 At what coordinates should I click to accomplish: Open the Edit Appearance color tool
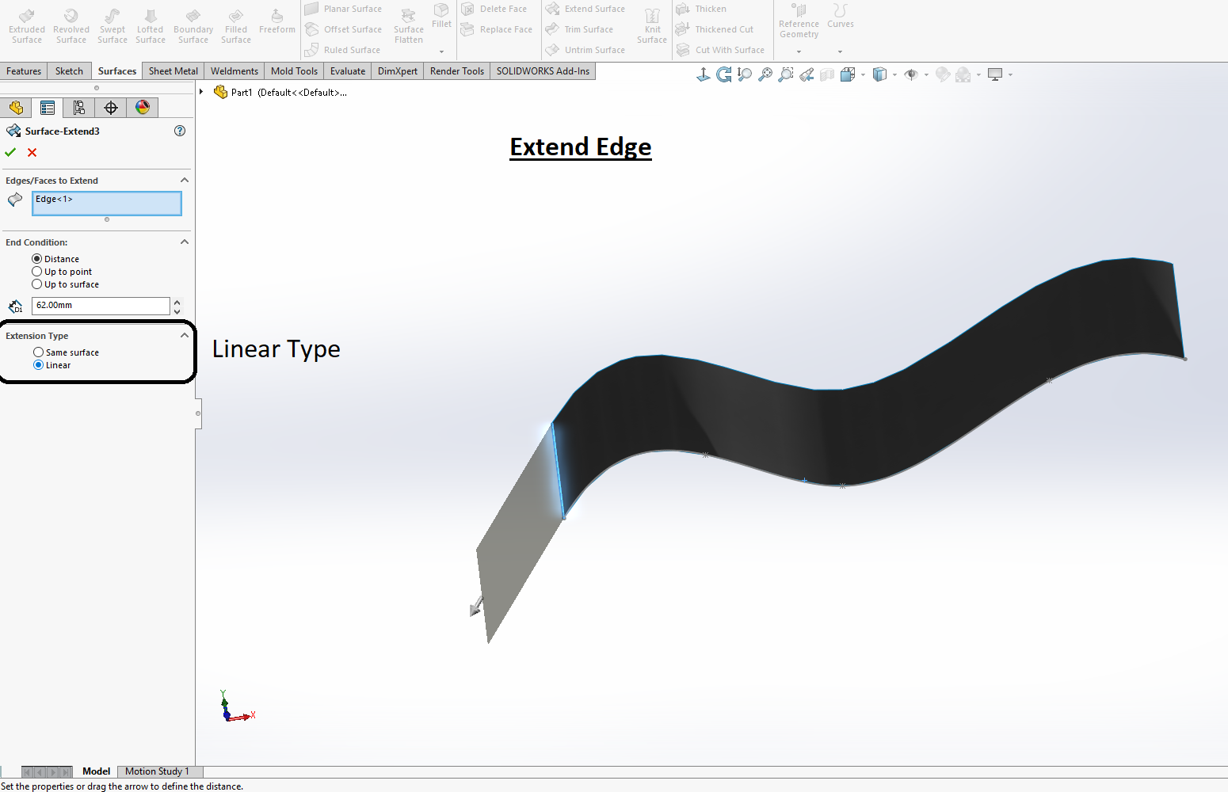pos(143,107)
